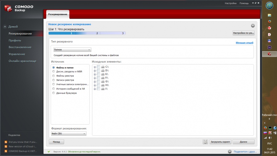The image size is (277, 156).
Task: Click the share icon next to Поделится с друз...
Action: (230, 152)
